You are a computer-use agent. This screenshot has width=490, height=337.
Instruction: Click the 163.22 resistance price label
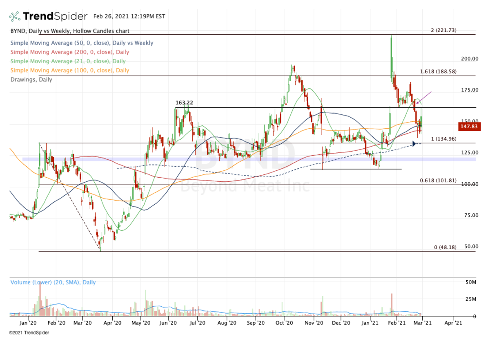coord(184,103)
